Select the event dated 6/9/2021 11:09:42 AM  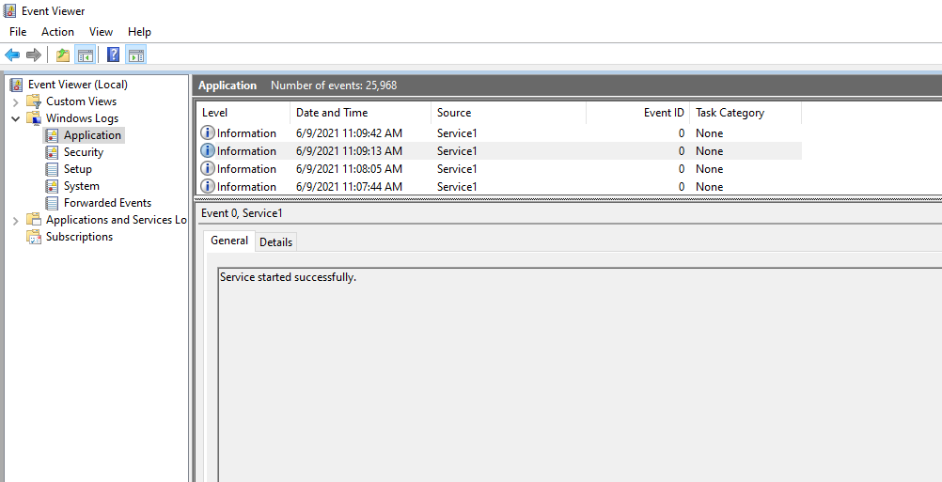click(x=499, y=132)
